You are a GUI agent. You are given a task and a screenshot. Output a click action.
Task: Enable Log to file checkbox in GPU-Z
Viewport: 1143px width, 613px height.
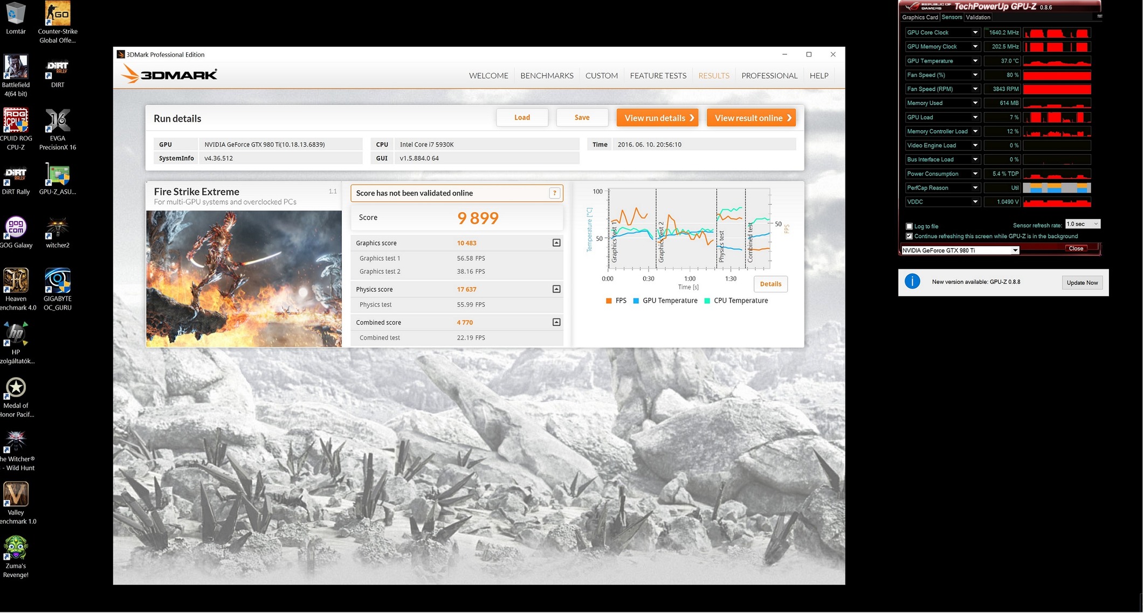pos(909,226)
